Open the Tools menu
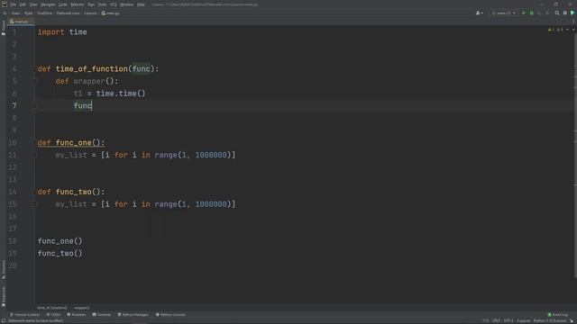This screenshot has height=324, width=577. (x=102, y=4)
